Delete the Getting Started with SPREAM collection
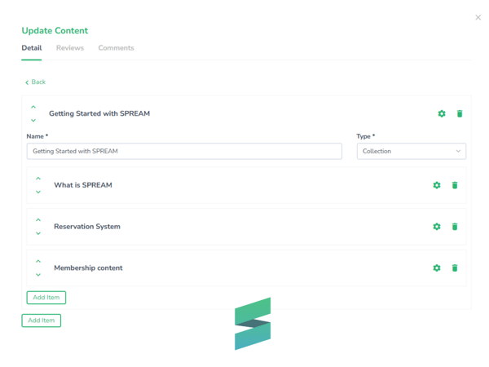 coord(460,114)
